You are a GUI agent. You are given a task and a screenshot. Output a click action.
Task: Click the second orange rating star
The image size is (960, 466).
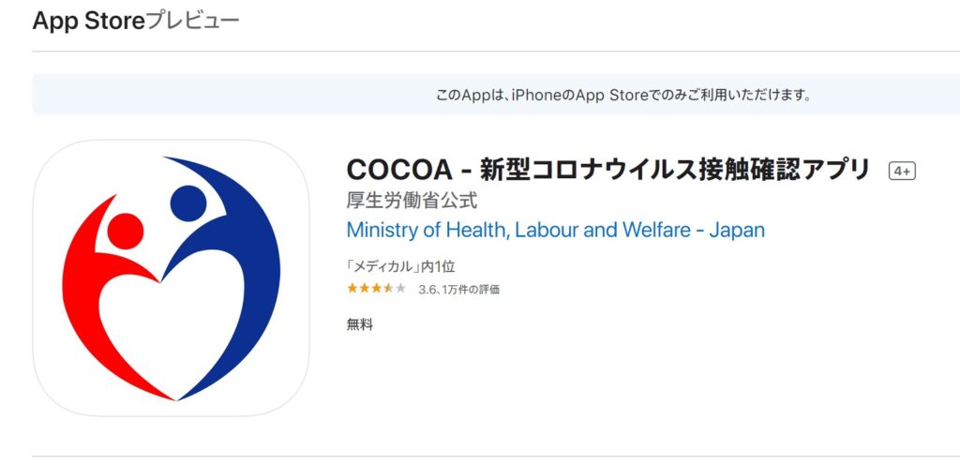[365, 288]
